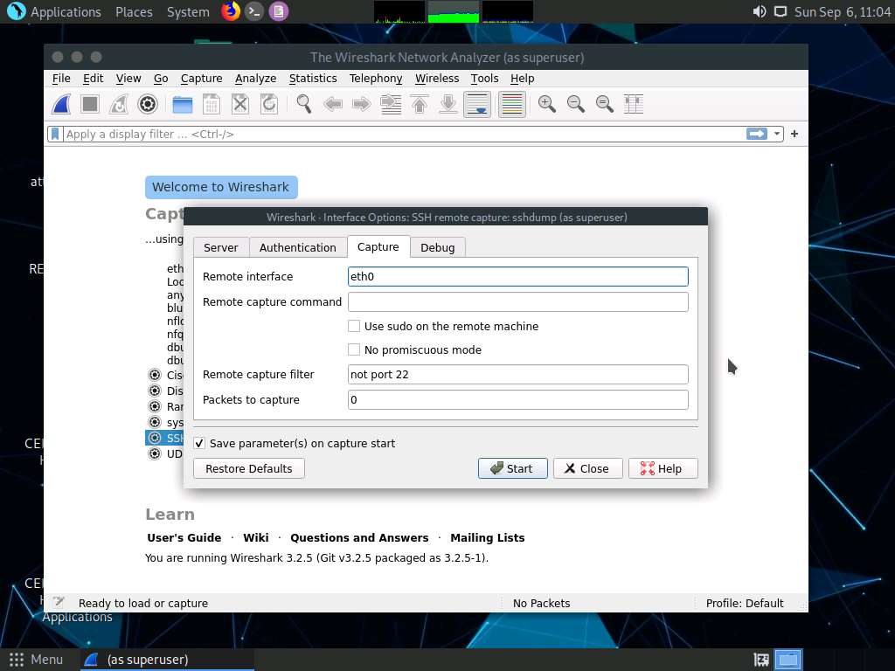Uncheck Save parameter(s) on capture start
This screenshot has width=895, height=671.
(199, 443)
